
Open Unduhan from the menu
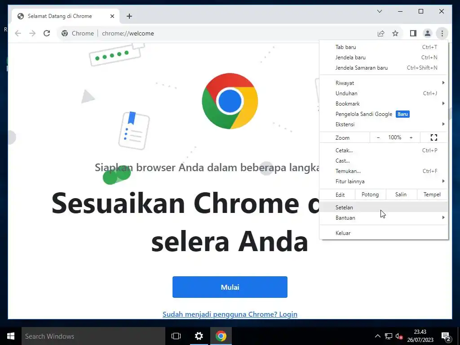[384, 93]
